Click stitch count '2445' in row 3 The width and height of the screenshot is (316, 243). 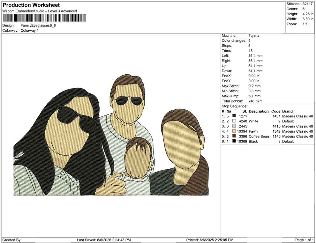tap(243, 126)
